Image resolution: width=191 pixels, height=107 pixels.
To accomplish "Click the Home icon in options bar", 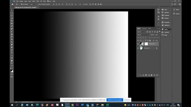I will point(13,4).
